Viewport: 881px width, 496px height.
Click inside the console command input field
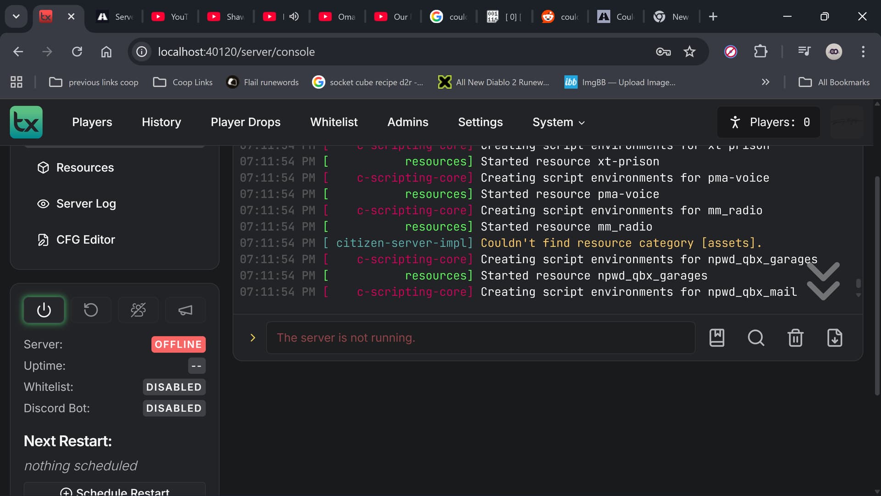click(x=480, y=338)
